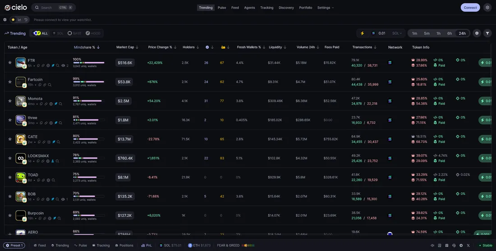The image size is (496, 251).
Task: Click the X (Twitter) icon in bottom bar
Action: 468,245
